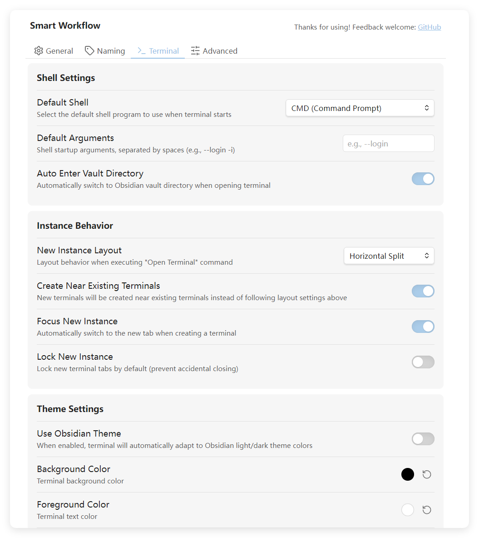Open the GitHub feedback link
479x538 pixels.
pyautogui.click(x=429, y=27)
